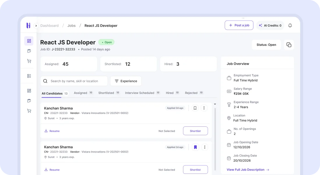Image resolution: width=320 pixels, height=175 pixels.
Task: Open the three-dot menu on the first candidate card
Action: coord(204,108)
